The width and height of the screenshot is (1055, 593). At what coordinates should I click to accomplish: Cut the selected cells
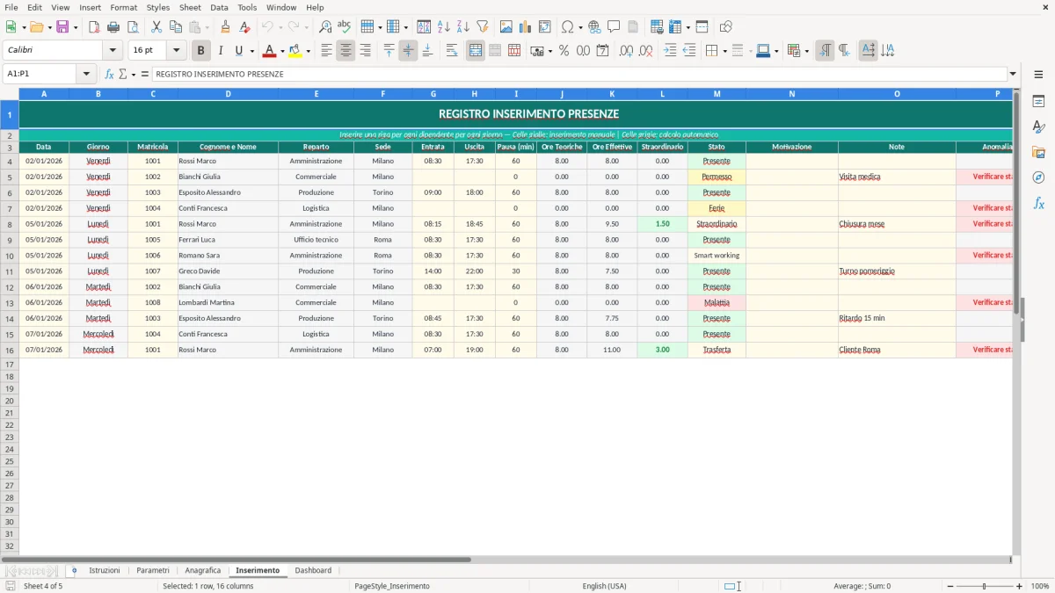coord(156,27)
